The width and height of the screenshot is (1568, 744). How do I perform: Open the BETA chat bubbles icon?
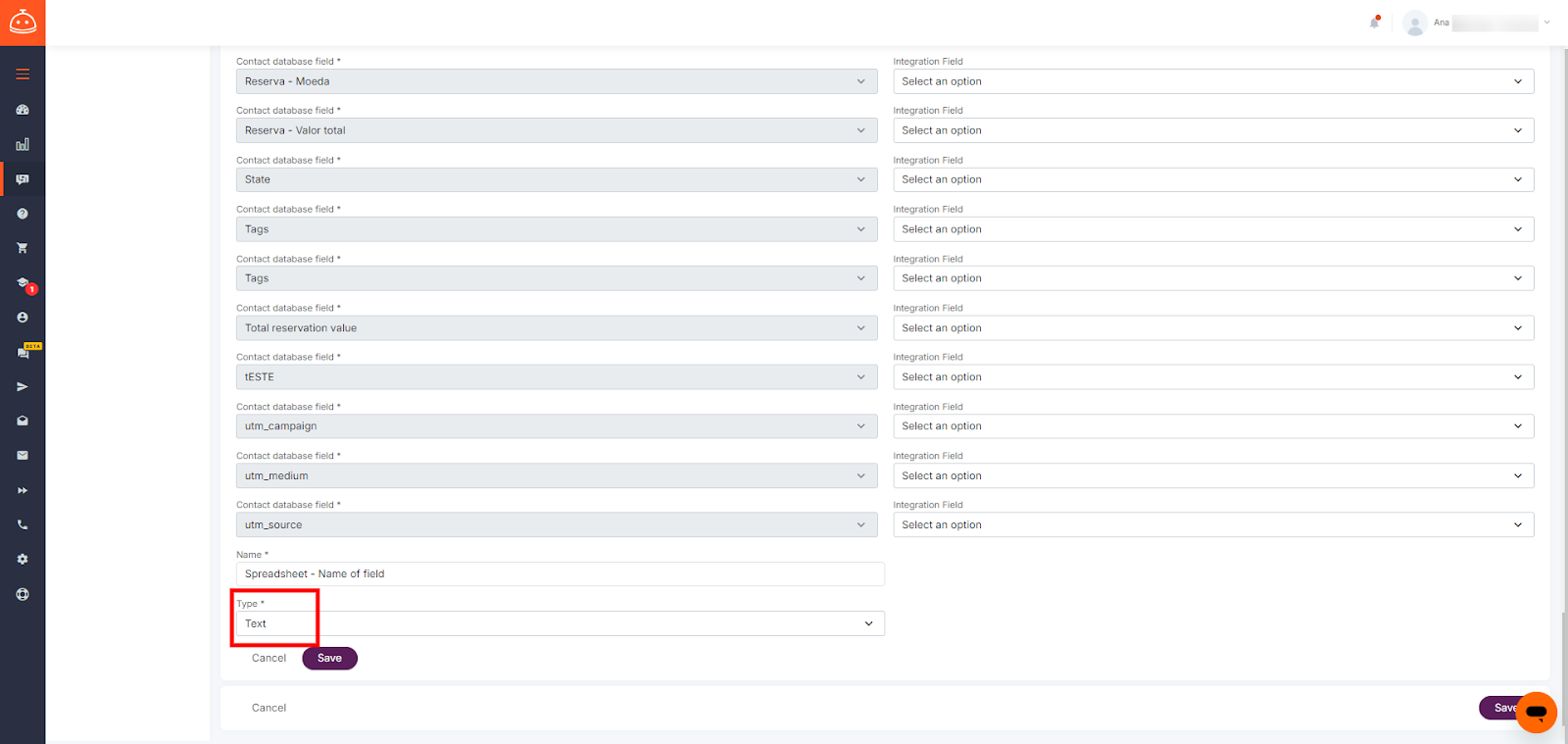coord(25,351)
